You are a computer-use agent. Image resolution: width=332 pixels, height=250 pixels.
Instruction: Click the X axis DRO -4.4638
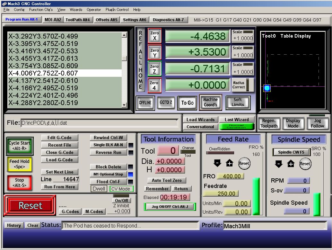point(197,36)
